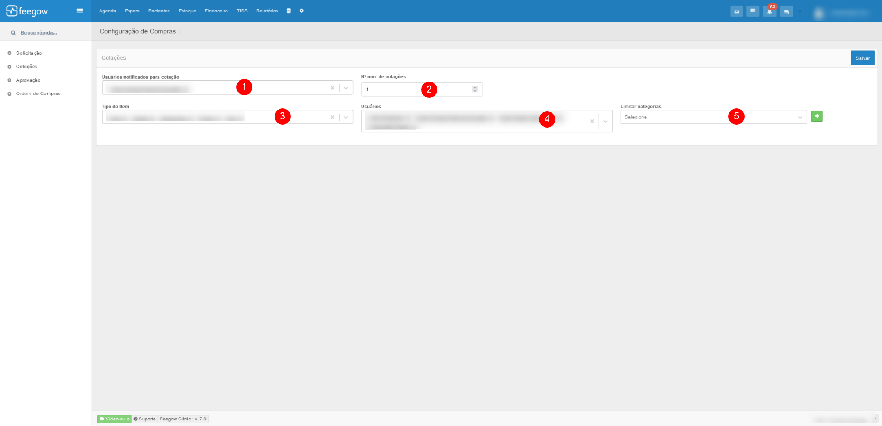
Task: Clear the Tipo do Item selection
Action: (332, 117)
